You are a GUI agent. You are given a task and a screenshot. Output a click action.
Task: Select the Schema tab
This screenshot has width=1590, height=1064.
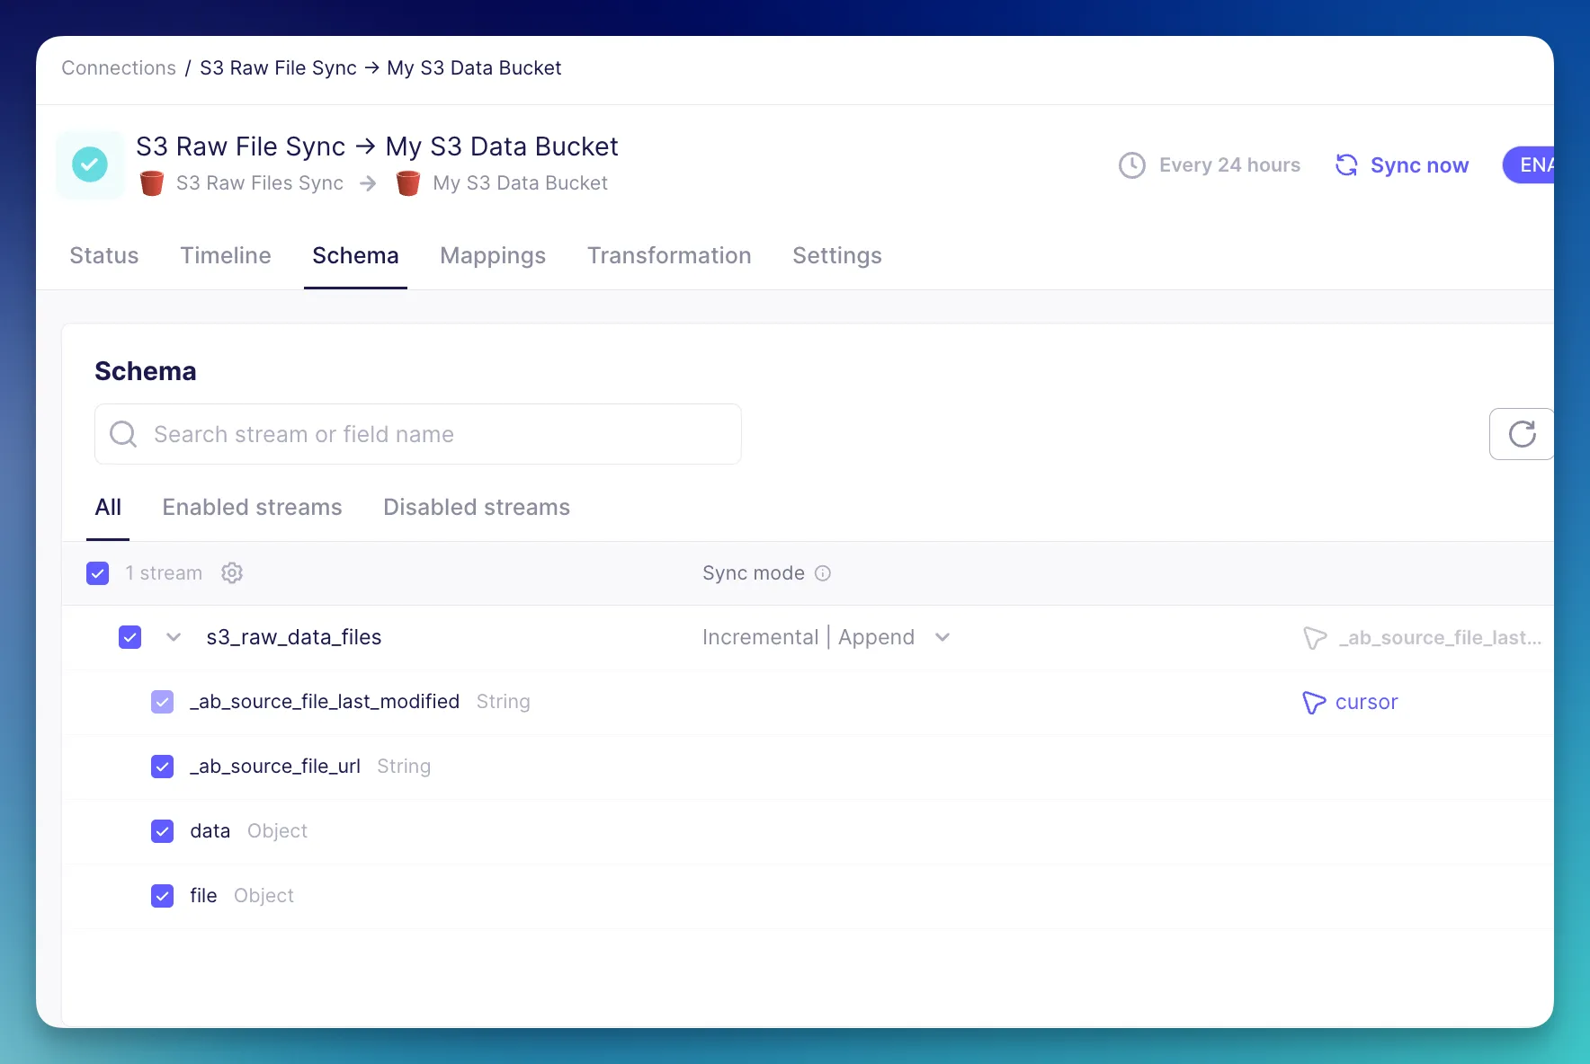[355, 256]
